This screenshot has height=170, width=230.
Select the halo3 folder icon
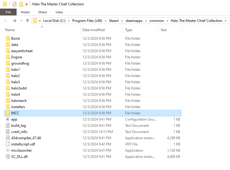(x=8, y=82)
